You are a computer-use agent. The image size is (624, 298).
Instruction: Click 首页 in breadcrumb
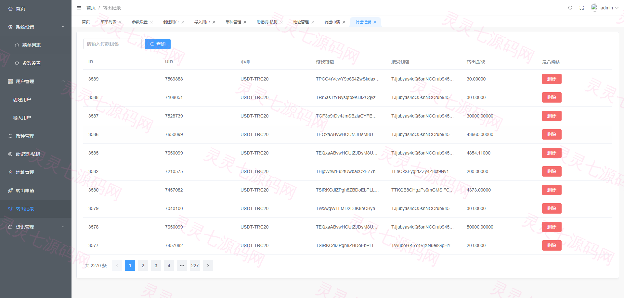[x=91, y=8]
